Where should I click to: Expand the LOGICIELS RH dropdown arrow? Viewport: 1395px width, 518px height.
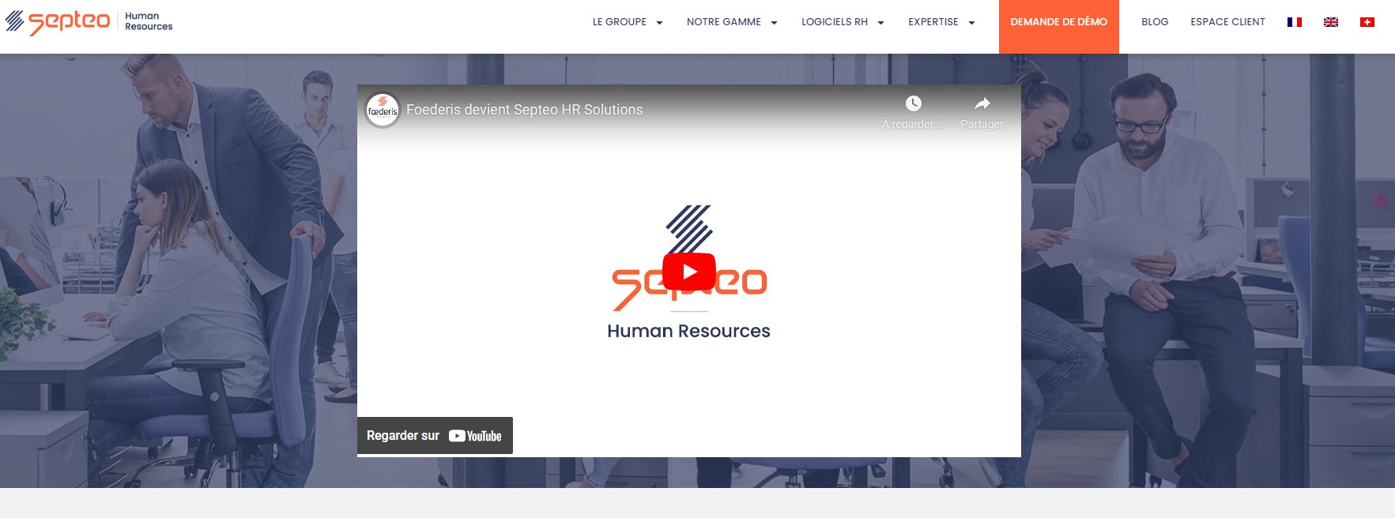[880, 23]
